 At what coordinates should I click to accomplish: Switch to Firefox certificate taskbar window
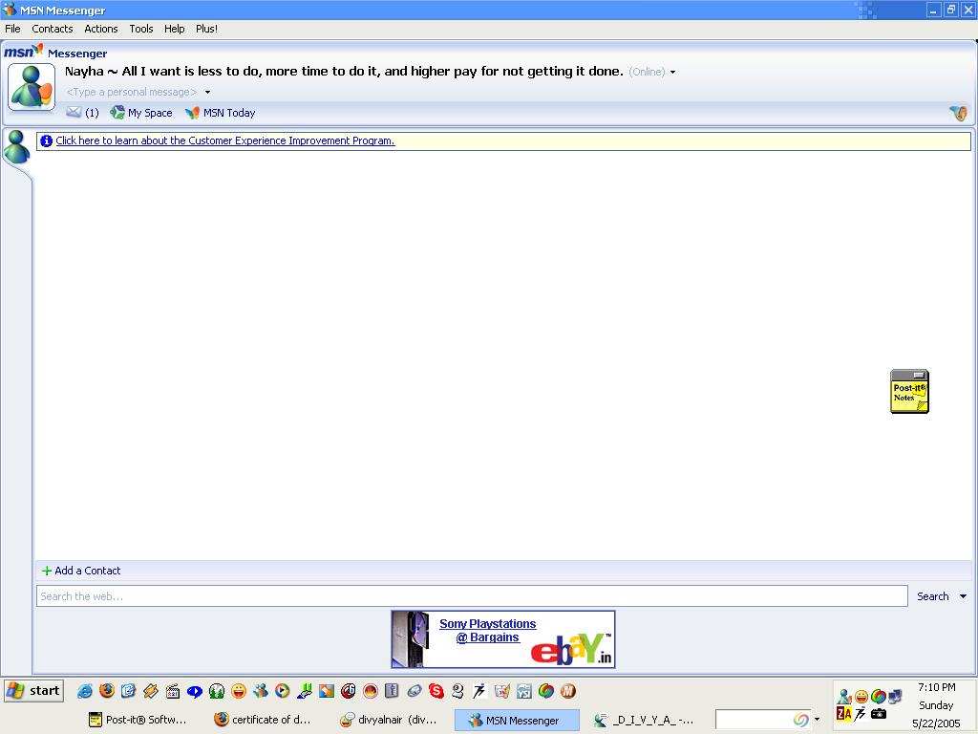tap(262, 720)
